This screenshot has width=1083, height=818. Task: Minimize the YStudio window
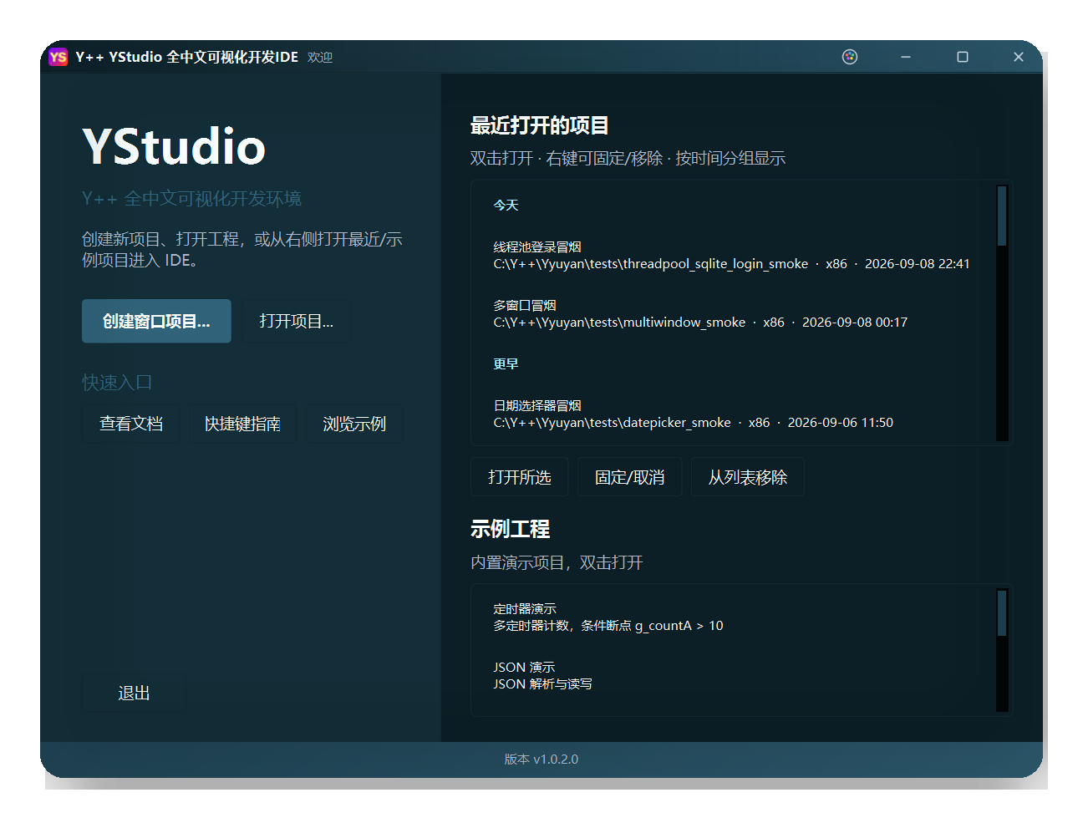tap(906, 57)
